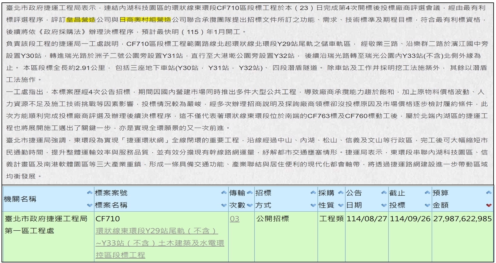Image resolution: width=496 pixels, height=263 pixels.
Task: Sort 預算金額 ascending with up arrow
Action: point(488,193)
